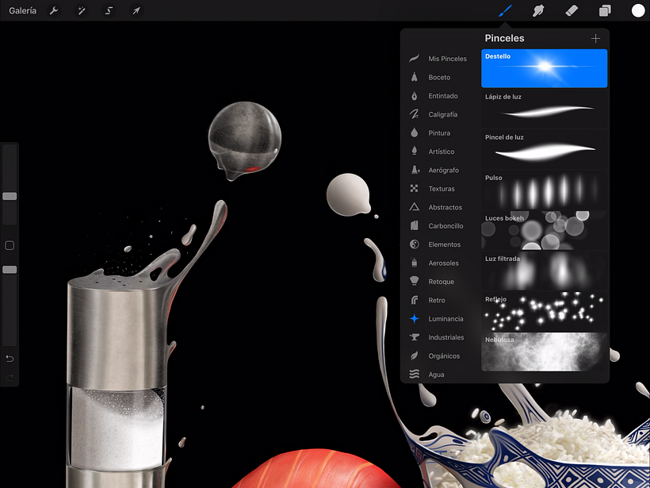Screen dimensions: 650x488
Task: Choose the Lápiz de luz brush
Action: point(545,109)
